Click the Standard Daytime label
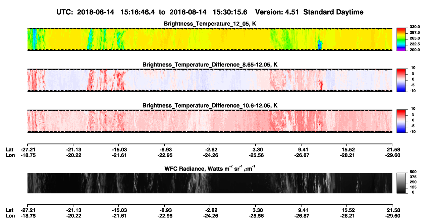This screenshot has width=436, height=223. pos(333,12)
